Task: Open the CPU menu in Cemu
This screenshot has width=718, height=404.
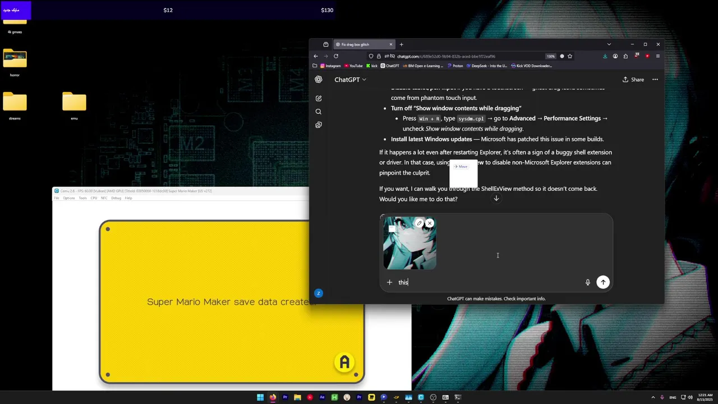Action: click(x=94, y=198)
